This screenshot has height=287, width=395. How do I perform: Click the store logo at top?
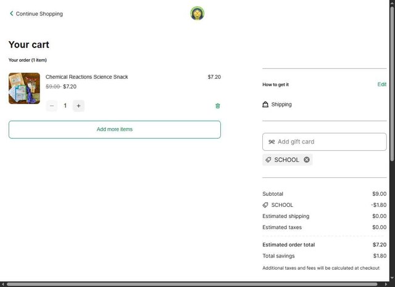tap(197, 13)
